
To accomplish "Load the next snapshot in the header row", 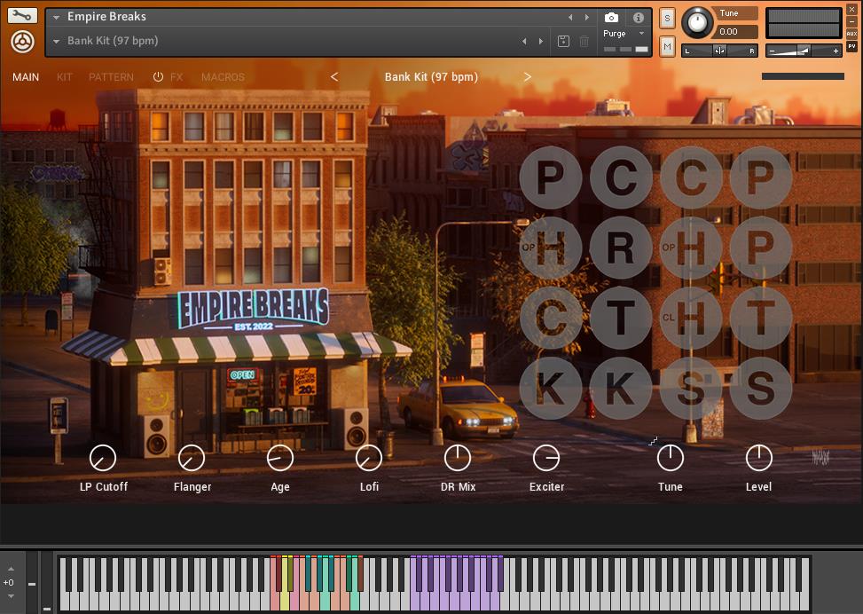I will click(x=541, y=41).
